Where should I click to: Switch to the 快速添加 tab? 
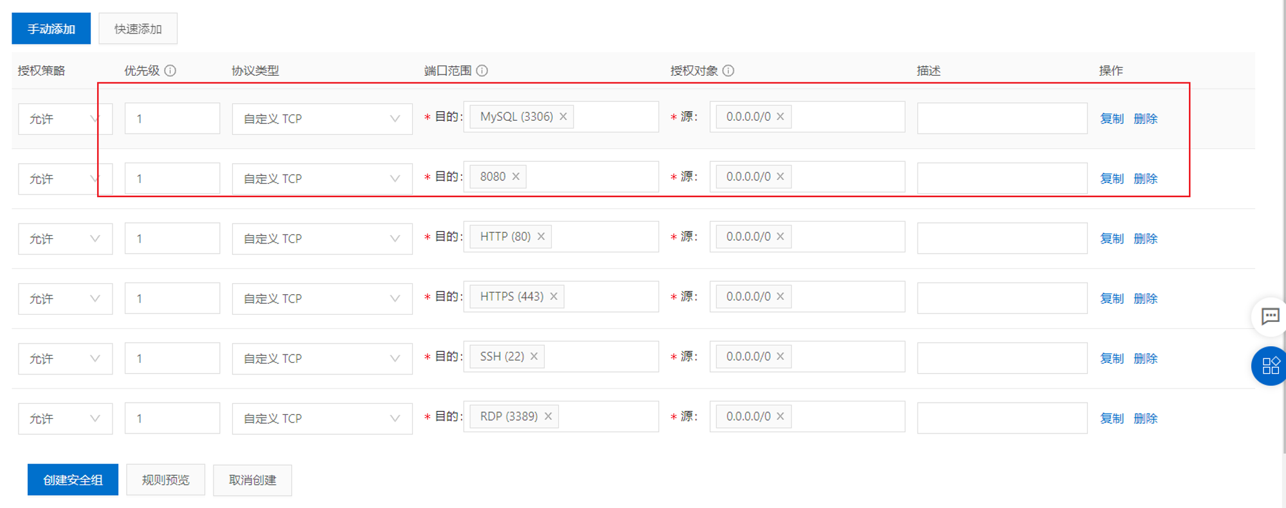tap(138, 29)
